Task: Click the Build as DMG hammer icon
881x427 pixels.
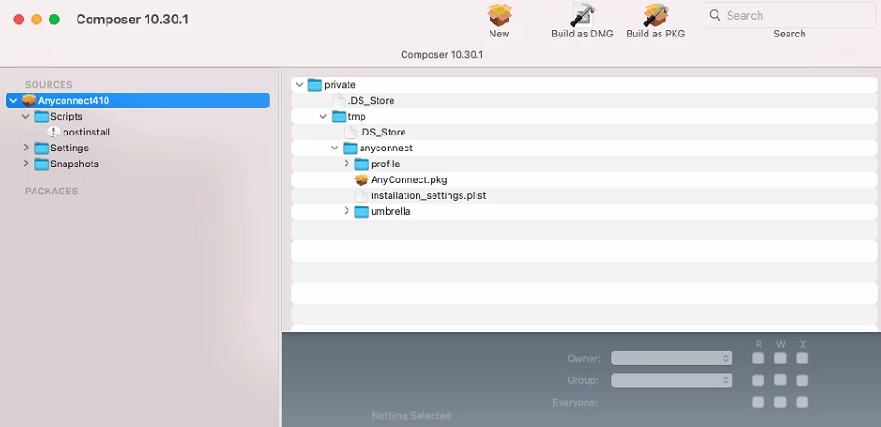Action: 582,15
